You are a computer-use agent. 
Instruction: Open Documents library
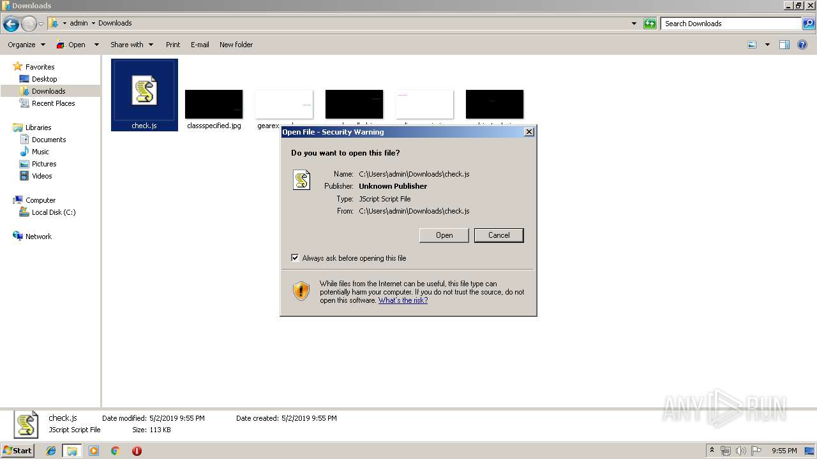[x=49, y=140]
